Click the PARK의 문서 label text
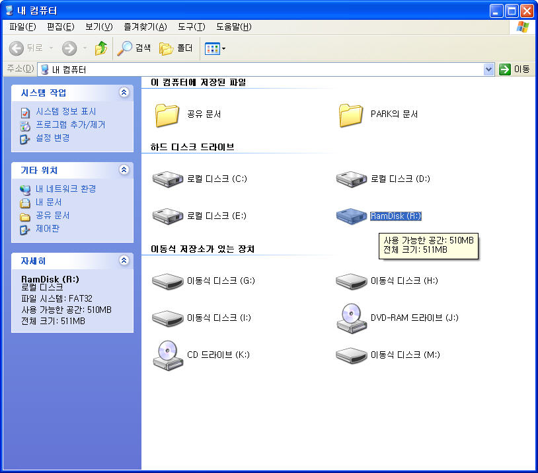538x473 pixels. pos(394,114)
